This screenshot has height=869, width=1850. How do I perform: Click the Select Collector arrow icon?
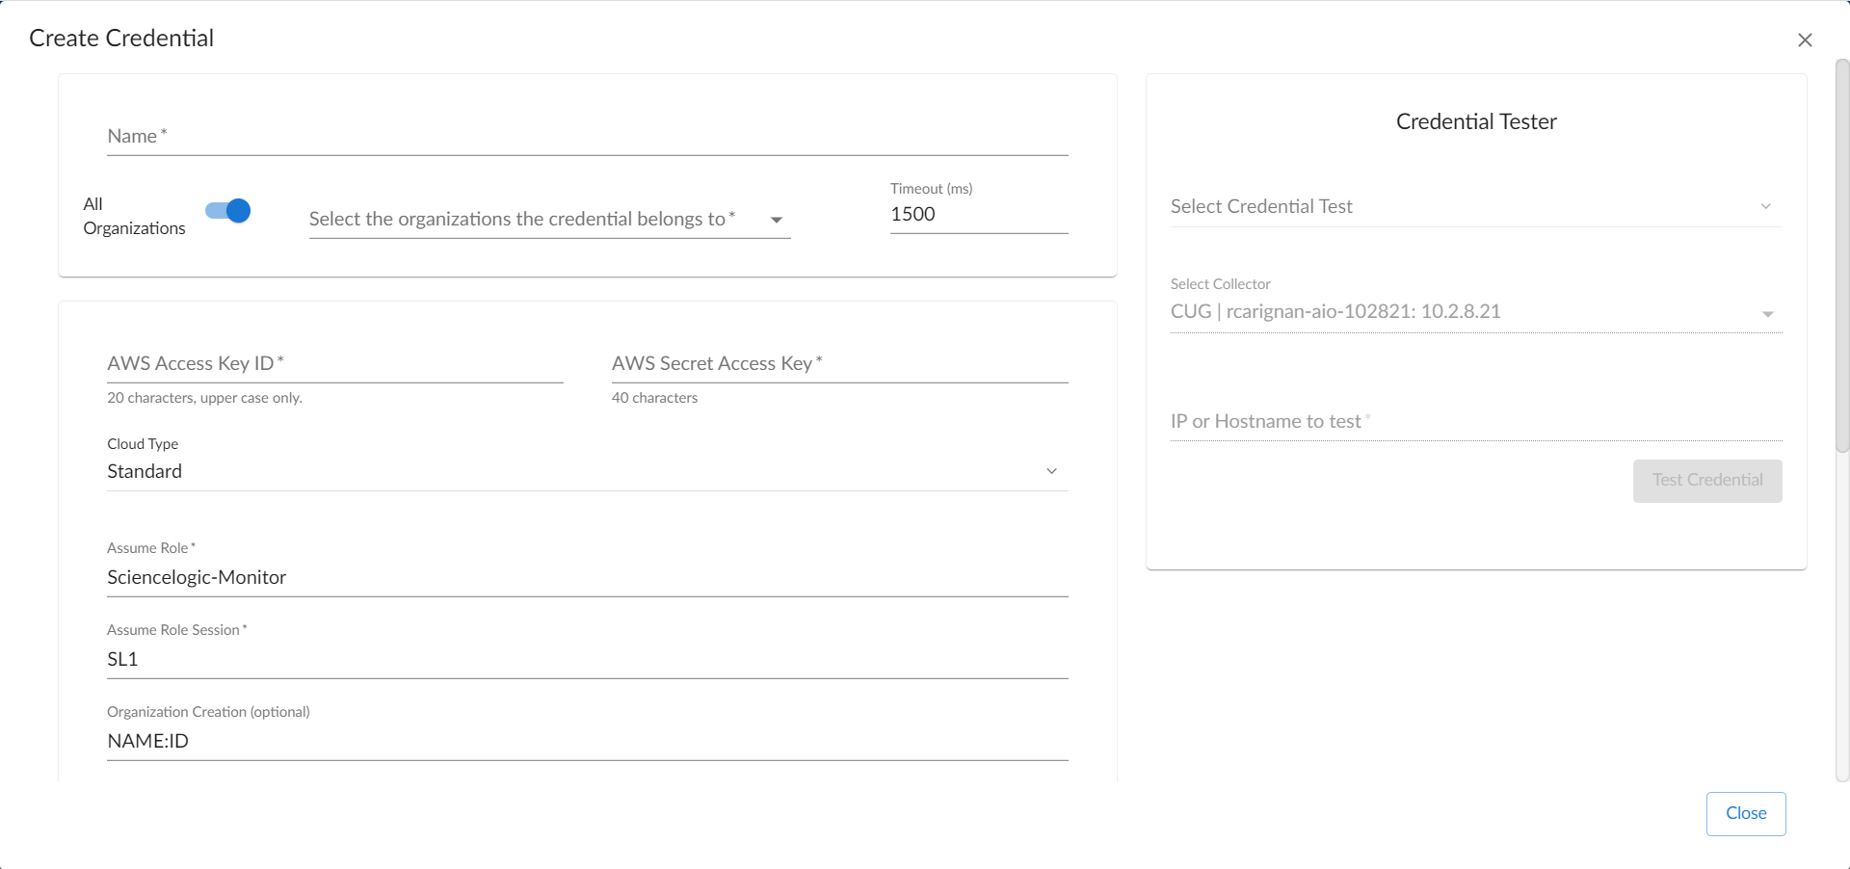[1767, 314]
